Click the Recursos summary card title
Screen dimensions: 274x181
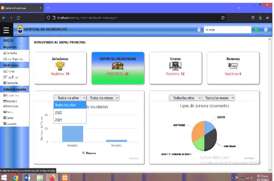click(x=233, y=59)
